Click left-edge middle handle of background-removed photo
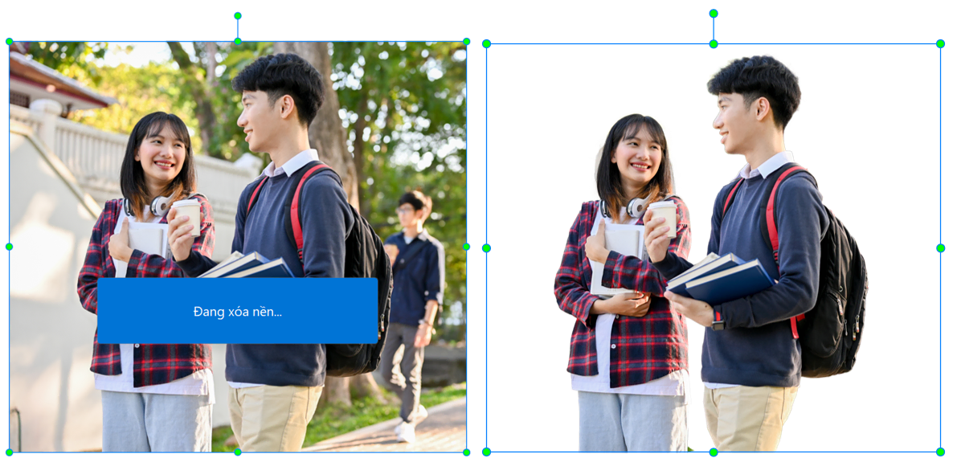Viewport: 953px width, 462px height. pyautogui.click(x=486, y=248)
